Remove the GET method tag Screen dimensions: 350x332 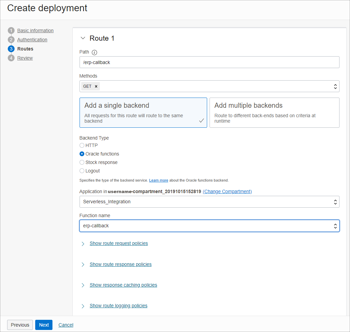96,86
